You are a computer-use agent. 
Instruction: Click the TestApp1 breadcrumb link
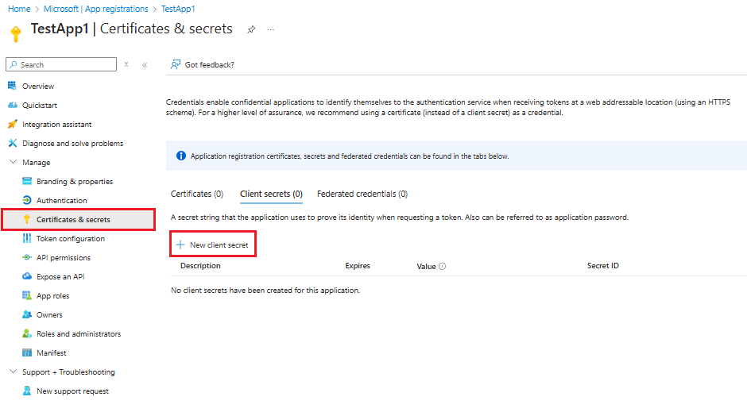click(x=178, y=9)
